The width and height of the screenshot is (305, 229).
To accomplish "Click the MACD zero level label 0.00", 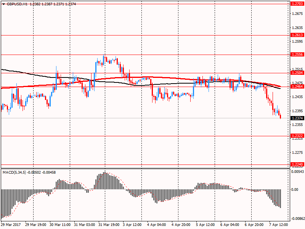I will (x=295, y=189).
